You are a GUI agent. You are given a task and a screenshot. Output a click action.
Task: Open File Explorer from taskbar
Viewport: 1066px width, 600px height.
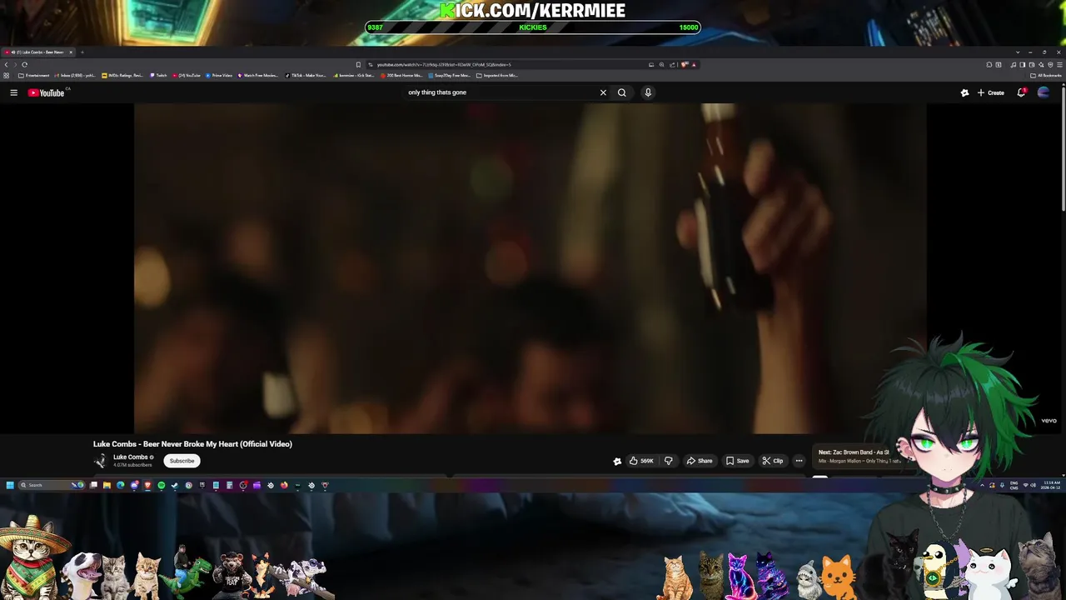pyautogui.click(x=107, y=485)
